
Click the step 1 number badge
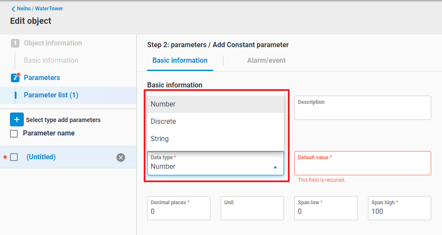15,43
